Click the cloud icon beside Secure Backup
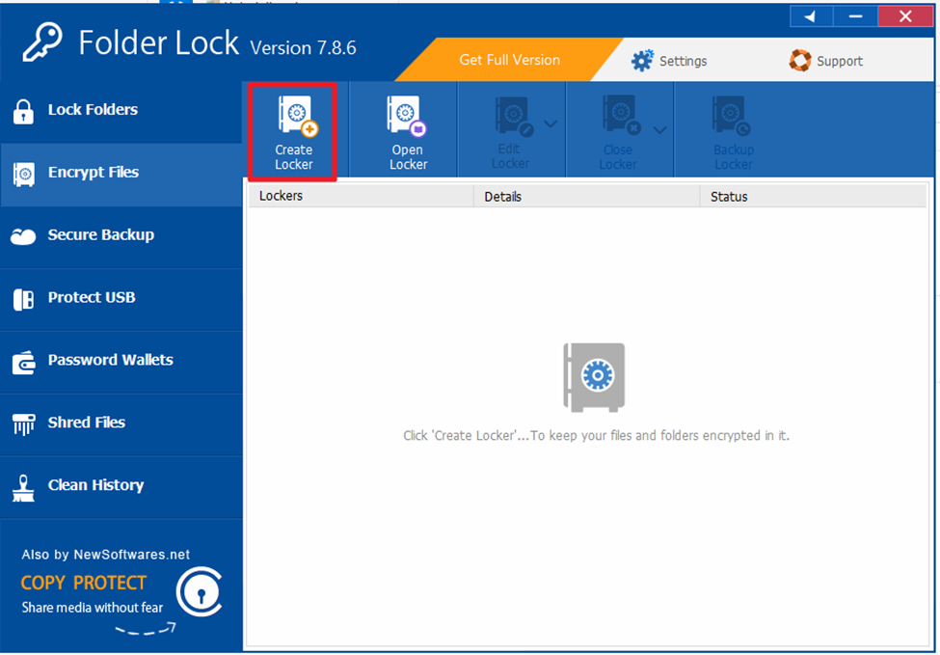The height and width of the screenshot is (655, 940). pyautogui.click(x=23, y=237)
